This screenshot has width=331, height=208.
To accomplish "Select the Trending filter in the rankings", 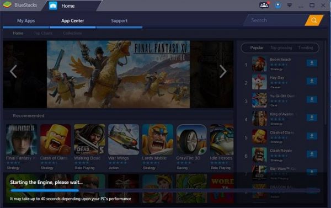I will pyautogui.click(x=306, y=48).
